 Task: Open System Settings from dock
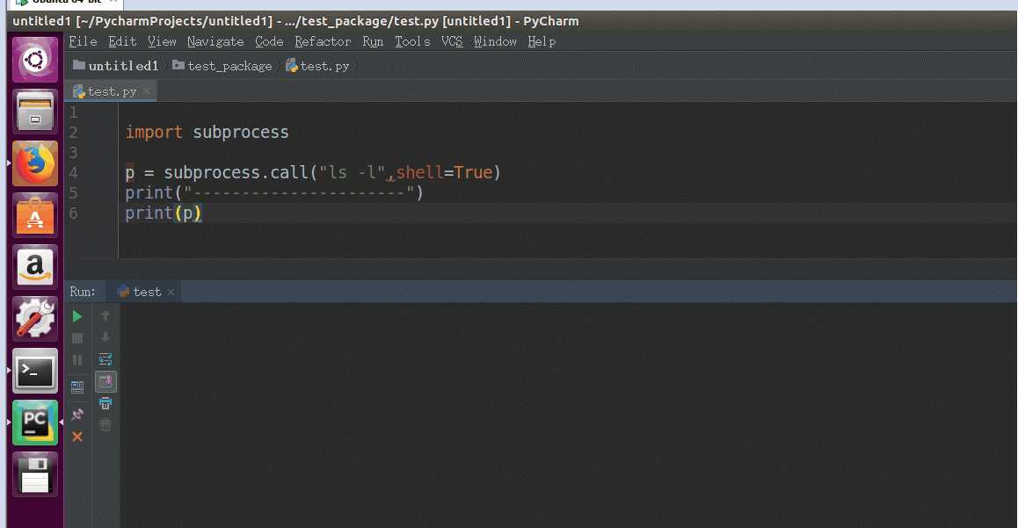coord(35,319)
